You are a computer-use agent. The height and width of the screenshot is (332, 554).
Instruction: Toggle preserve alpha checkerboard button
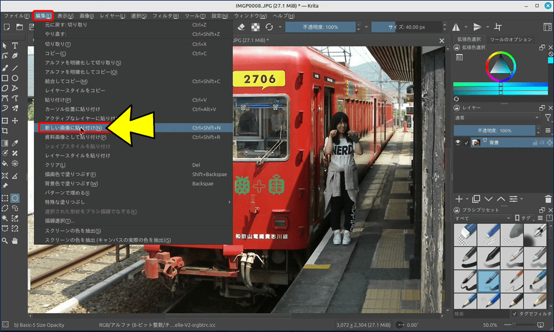pyautogui.click(x=255, y=27)
